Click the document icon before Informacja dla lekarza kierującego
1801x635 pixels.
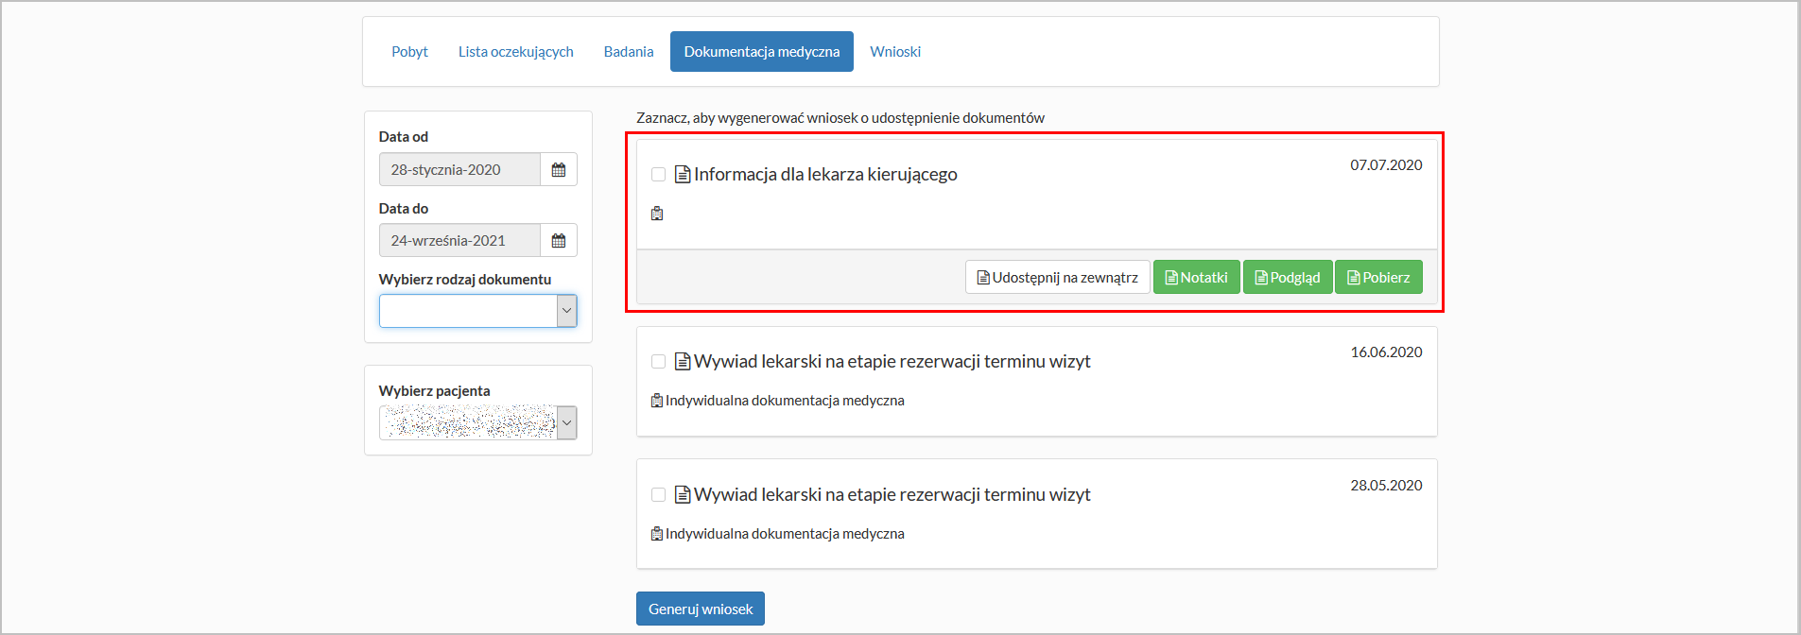682,174
